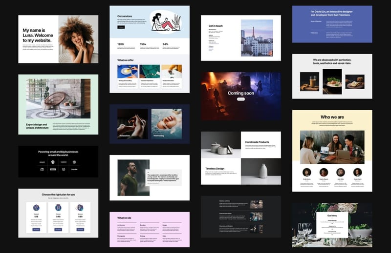391x253 pixels.
Task: Open the Well-being face image
Action: [167, 124]
